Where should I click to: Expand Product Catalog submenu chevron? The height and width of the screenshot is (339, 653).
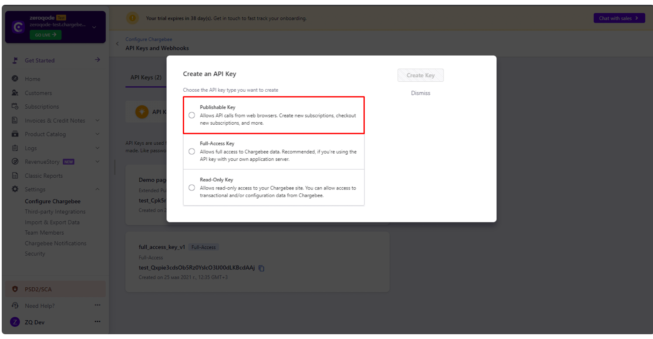[x=98, y=134]
